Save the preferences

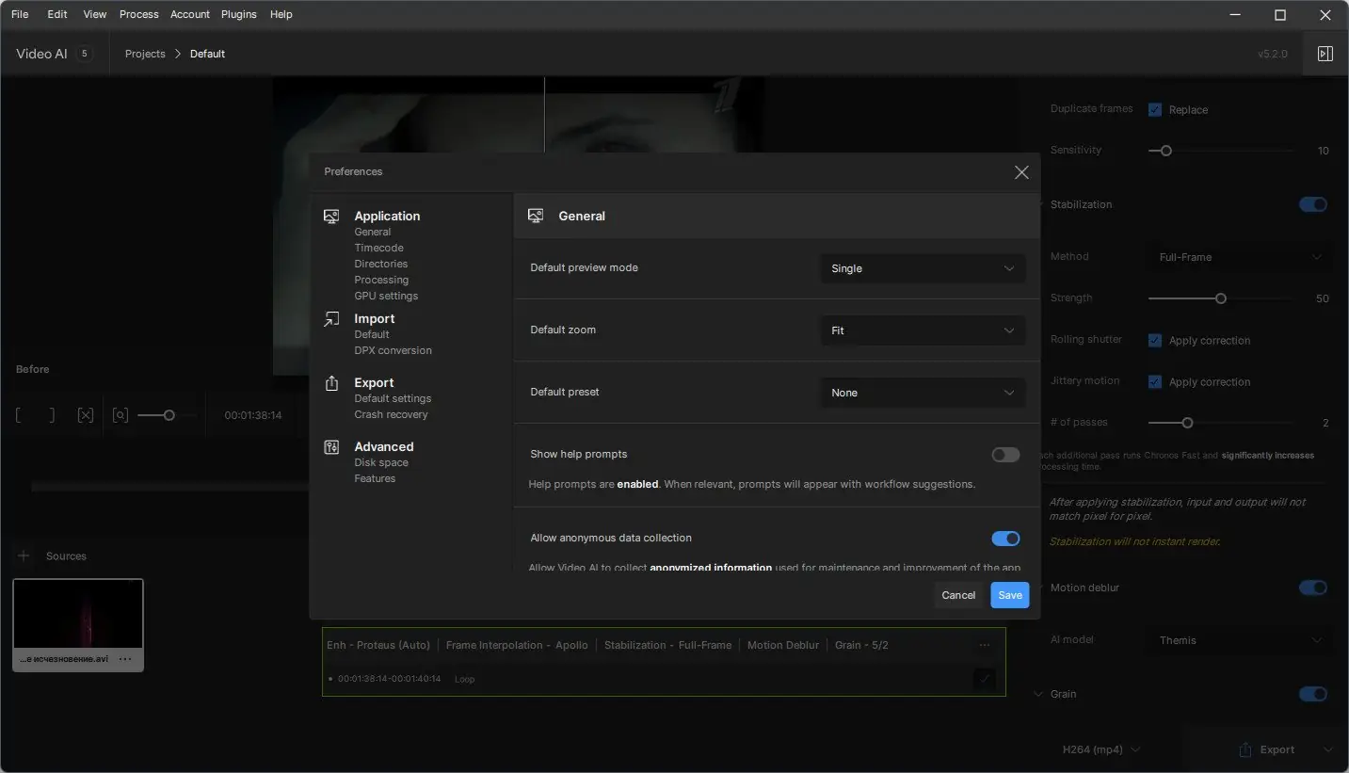[x=1010, y=595]
